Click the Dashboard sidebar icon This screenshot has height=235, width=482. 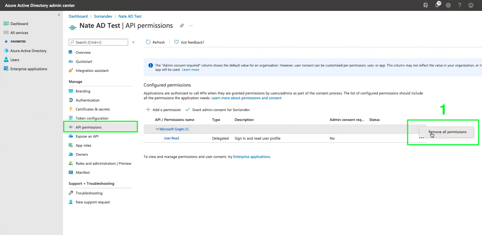[x=6, y=23]
